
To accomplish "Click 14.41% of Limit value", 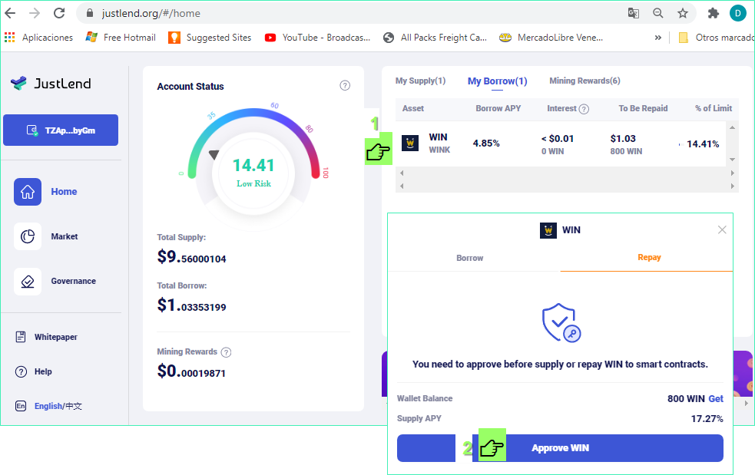I will point(703,144).
